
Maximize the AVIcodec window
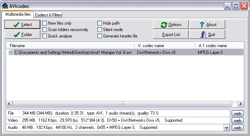[x=236, y=6]
